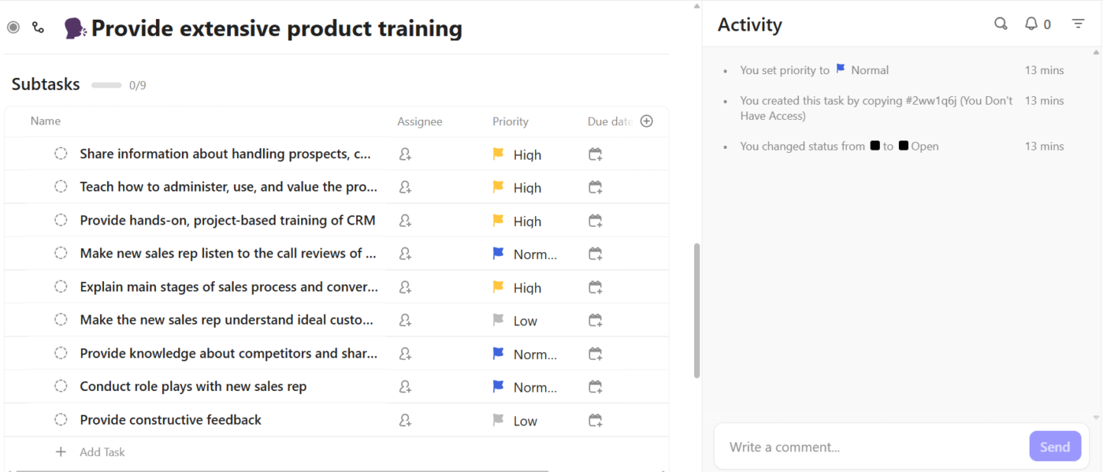Click the Priority column header
This screenshot has width=1103, height=472.
tap(510, 121)
